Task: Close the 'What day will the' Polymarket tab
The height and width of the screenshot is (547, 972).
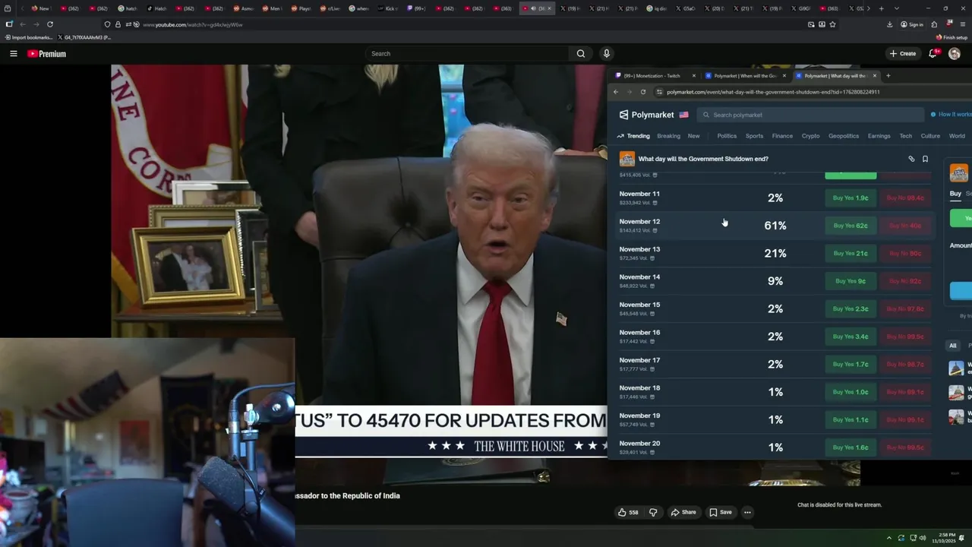Action: (875, 76)
